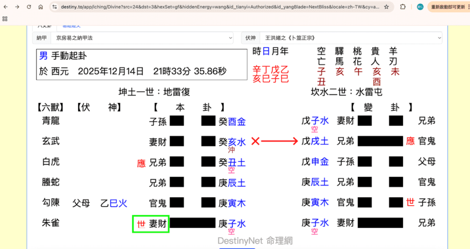Viewport: 470px width, 249px height.
Task: Open the Chrome profile avatar
Action: click(420, 7)
